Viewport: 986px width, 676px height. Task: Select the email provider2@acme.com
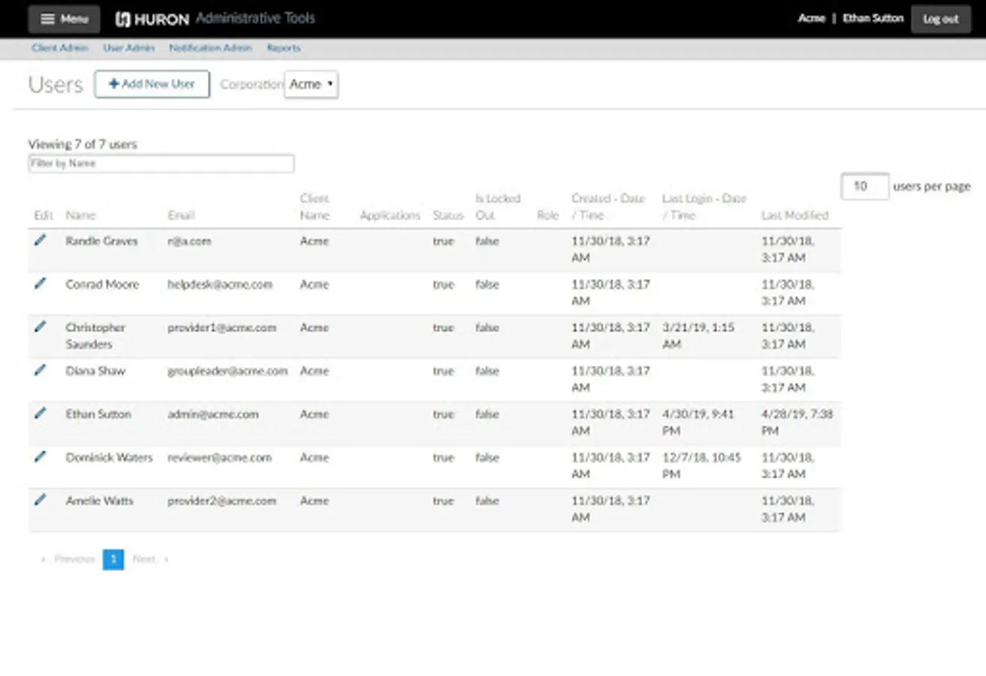(x=222, y=501)
